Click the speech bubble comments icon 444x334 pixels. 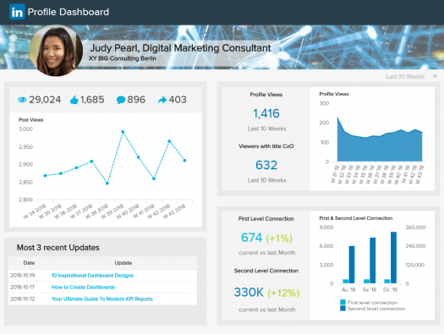pos(121,100)
